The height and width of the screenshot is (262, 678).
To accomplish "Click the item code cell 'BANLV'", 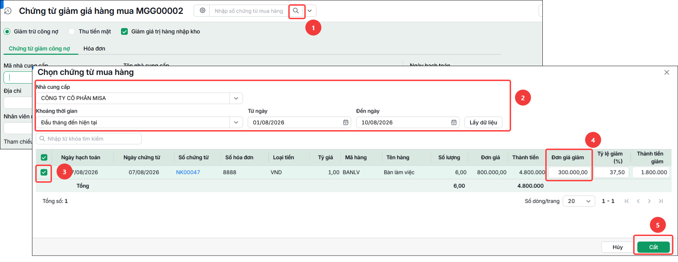I will (x=351, y=172).
